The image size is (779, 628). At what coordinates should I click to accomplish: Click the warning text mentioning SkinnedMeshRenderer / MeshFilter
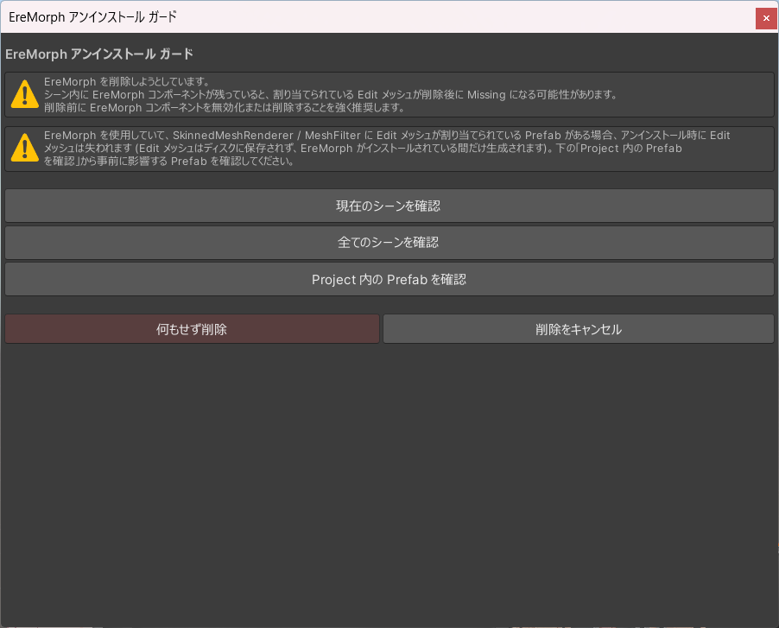387,148
